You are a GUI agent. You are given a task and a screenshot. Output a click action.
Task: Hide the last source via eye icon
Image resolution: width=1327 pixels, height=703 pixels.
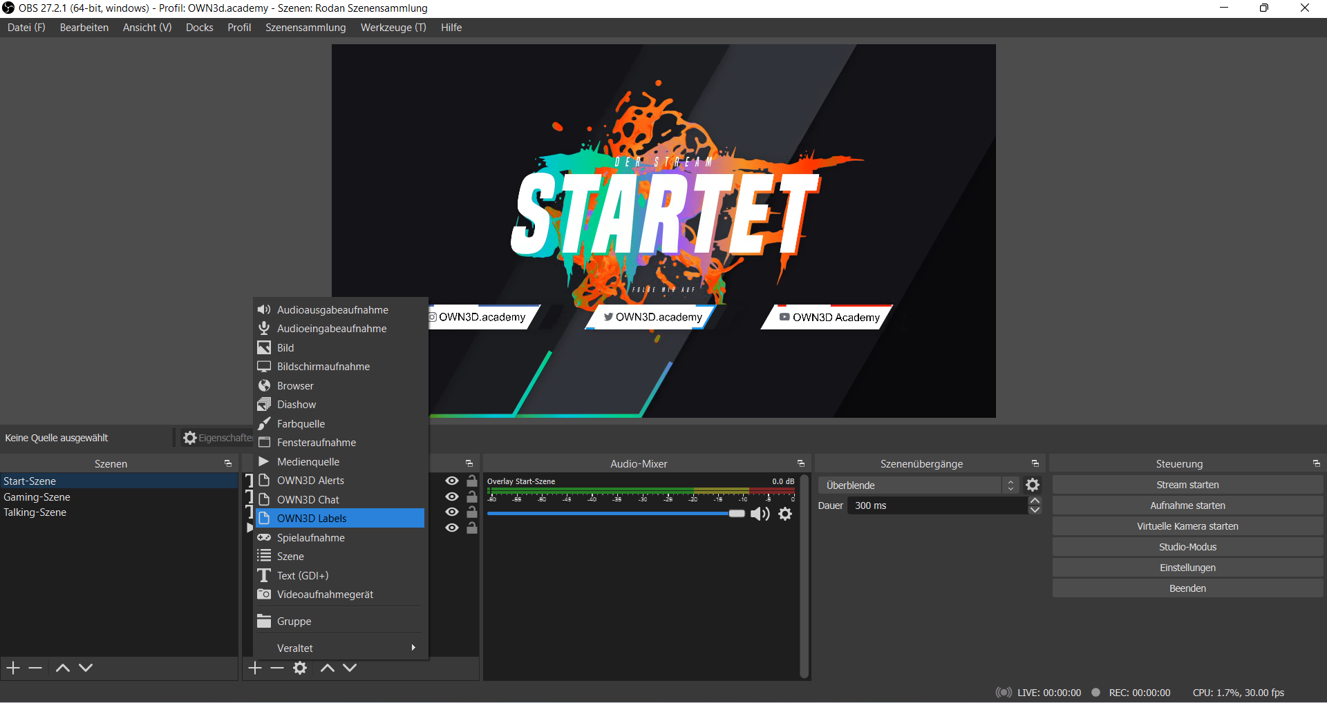tap(452, 528)
